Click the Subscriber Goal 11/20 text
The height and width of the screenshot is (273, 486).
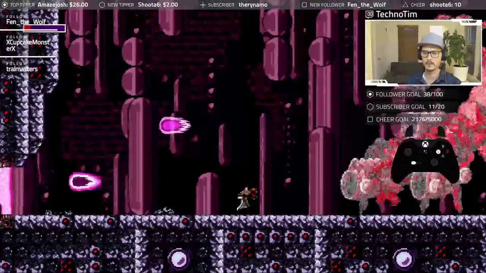point(410,107)
